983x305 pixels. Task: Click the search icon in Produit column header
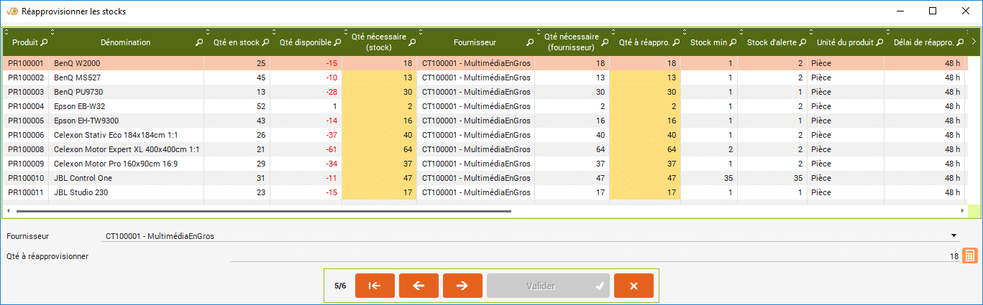[44, 43]
